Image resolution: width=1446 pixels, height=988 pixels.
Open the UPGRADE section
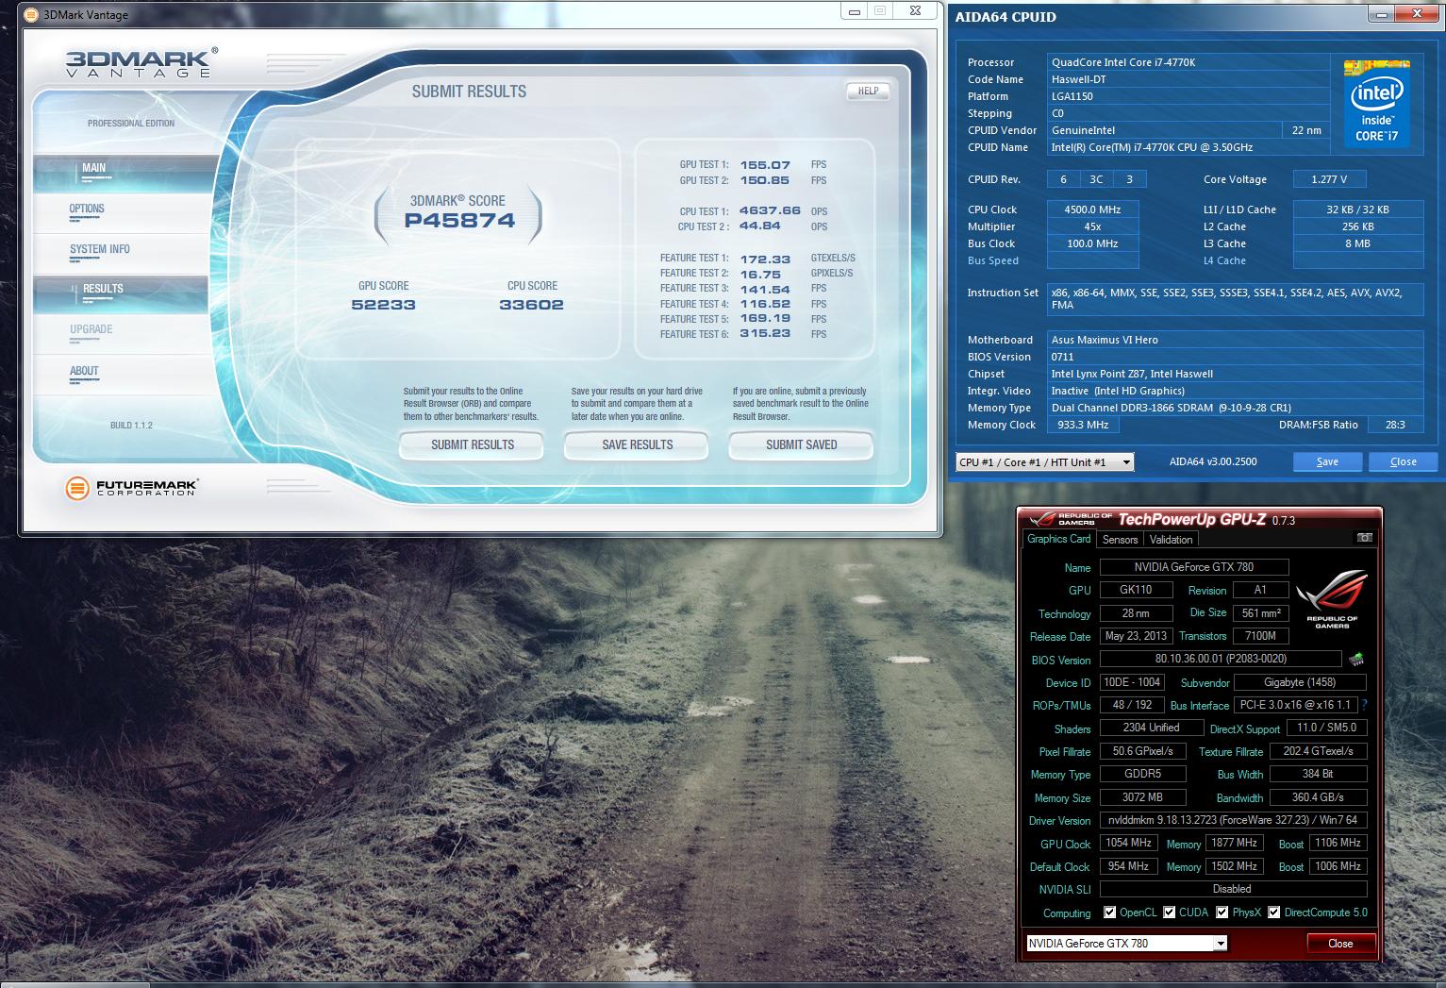coord(120,334)
